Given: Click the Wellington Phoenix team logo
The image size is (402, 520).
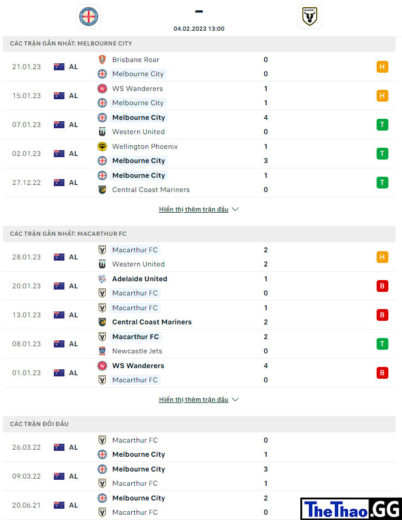Looking at the screenshot, I should (x=102, y=147).
